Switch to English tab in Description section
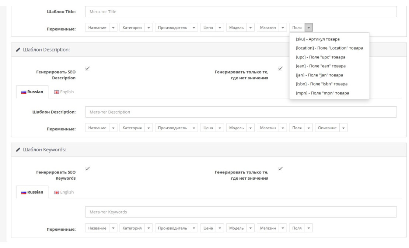 64,91
